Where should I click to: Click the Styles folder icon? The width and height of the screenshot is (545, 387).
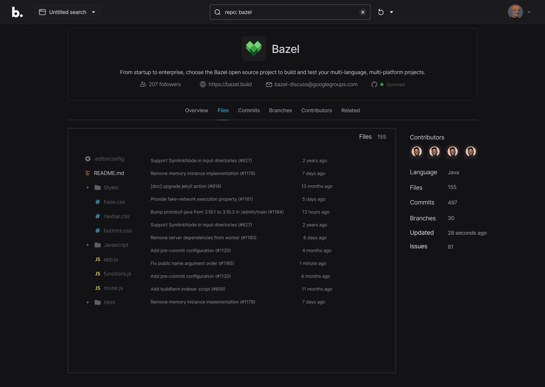(x=98, y=187)
